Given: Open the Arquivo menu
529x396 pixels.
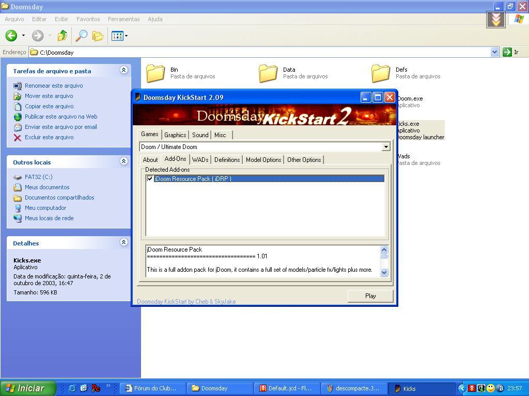Looking at the screenshot, I should [14, 19].
